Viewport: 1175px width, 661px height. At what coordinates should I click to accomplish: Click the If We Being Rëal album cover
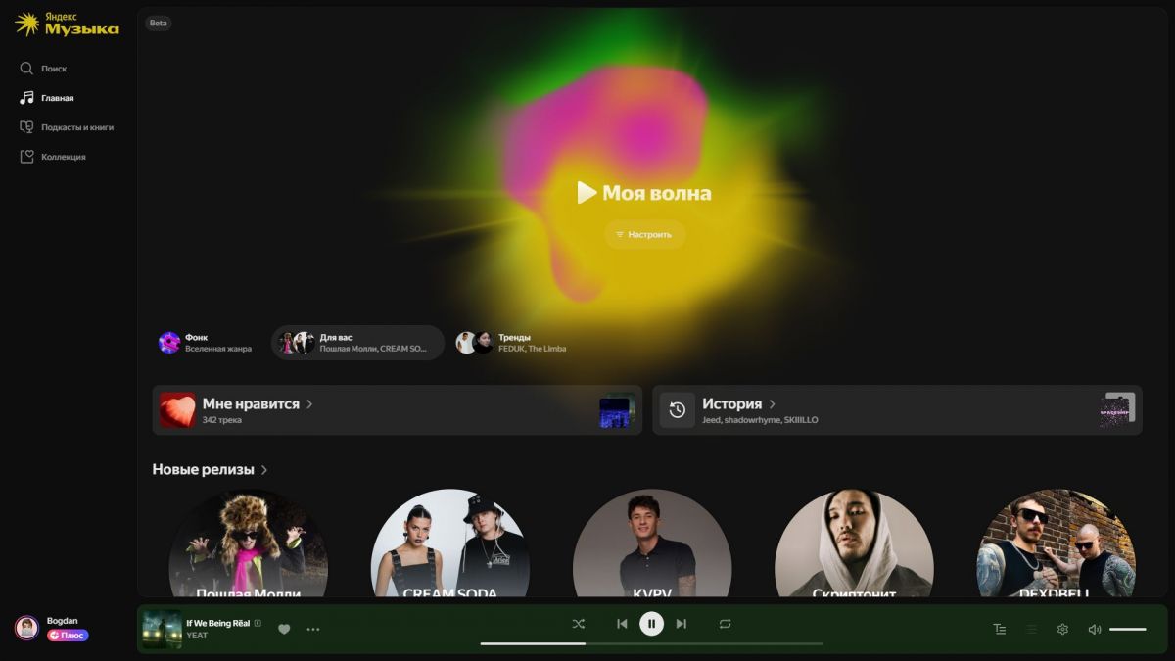point(162,629)
